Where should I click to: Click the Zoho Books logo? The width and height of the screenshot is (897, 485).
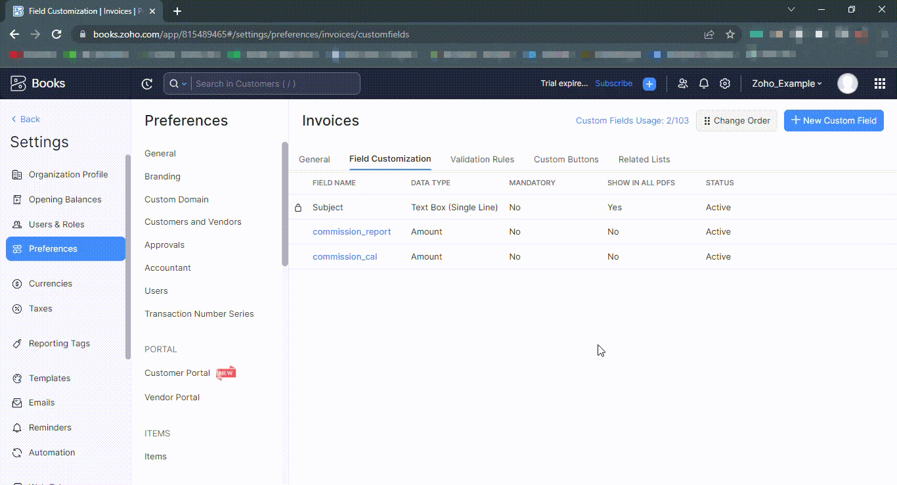click(18, 83)
